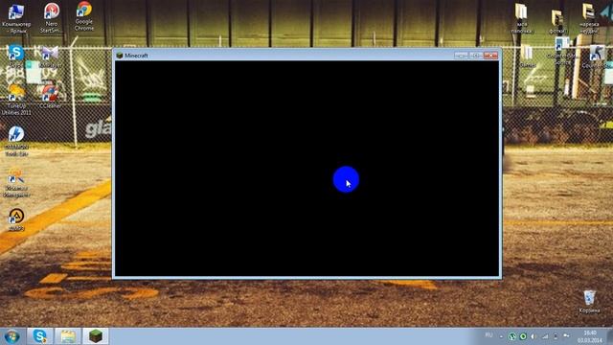Open the Windows Start menu

[x=11, y=336]
